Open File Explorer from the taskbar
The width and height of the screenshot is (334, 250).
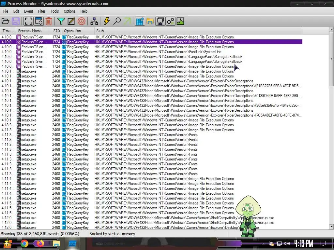click(x=56, y=243)
